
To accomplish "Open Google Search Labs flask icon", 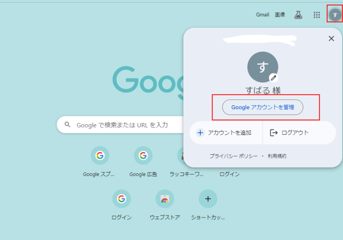I will pyautogui.click(x=298, y=14).
